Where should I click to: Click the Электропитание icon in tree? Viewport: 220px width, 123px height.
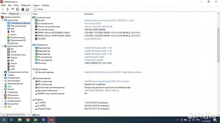click(x=9, y=37)
